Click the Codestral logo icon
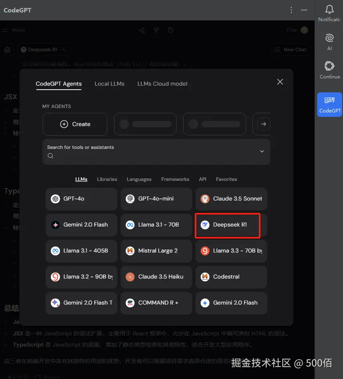Screen dimensions: 343x379 pos(205,277)
